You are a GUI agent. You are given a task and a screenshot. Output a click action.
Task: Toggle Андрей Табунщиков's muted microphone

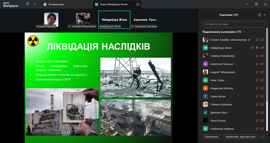click(x=257, y=72)
